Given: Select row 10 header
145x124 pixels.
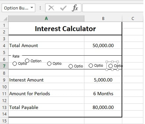Looking at the screenshot, I should click(x=4, y=87).
